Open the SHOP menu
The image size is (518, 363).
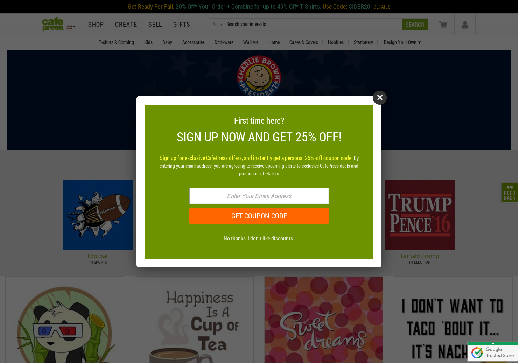click(96, 25)
